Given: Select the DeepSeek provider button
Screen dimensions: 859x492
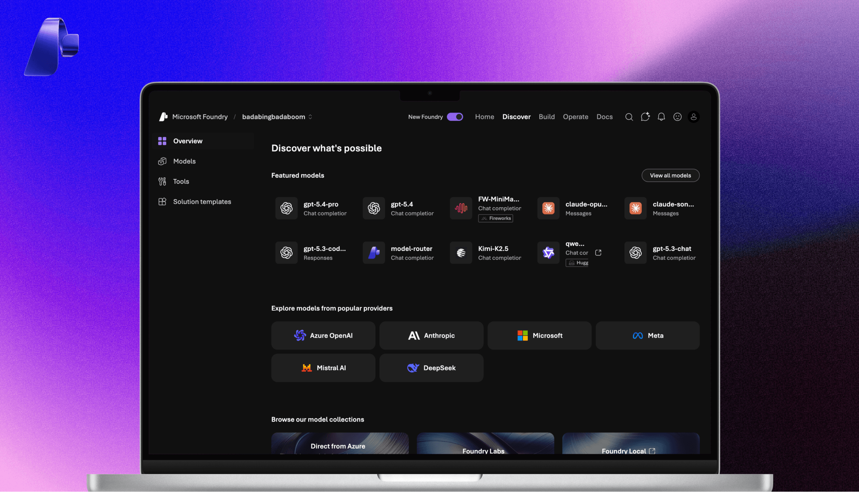Looking at the screenshot, I should [431, 368].
